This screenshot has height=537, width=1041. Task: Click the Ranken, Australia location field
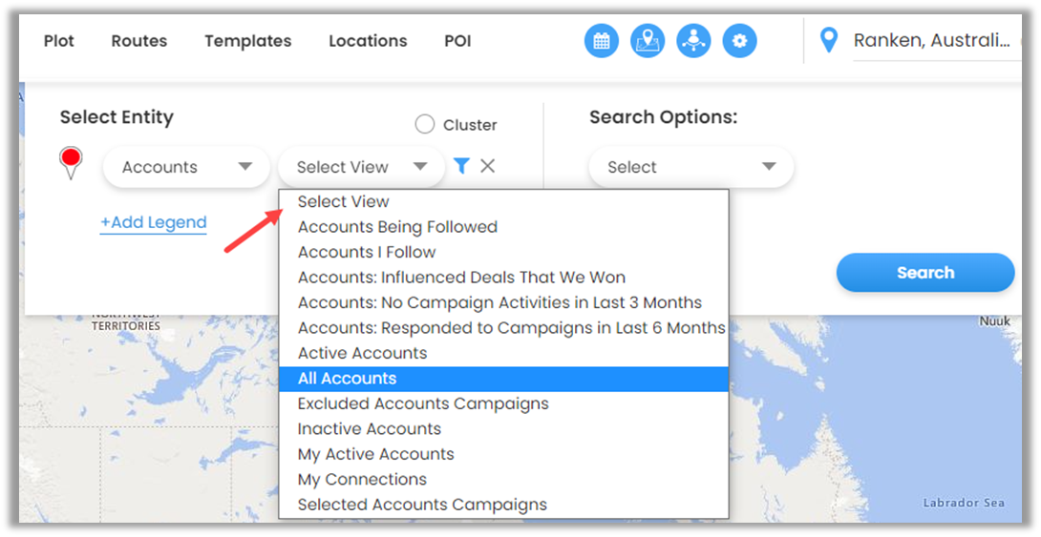(x=931, y=41)
